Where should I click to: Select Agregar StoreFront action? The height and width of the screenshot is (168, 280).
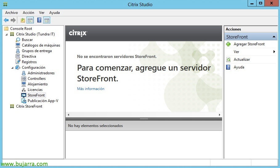pos(249,44)
